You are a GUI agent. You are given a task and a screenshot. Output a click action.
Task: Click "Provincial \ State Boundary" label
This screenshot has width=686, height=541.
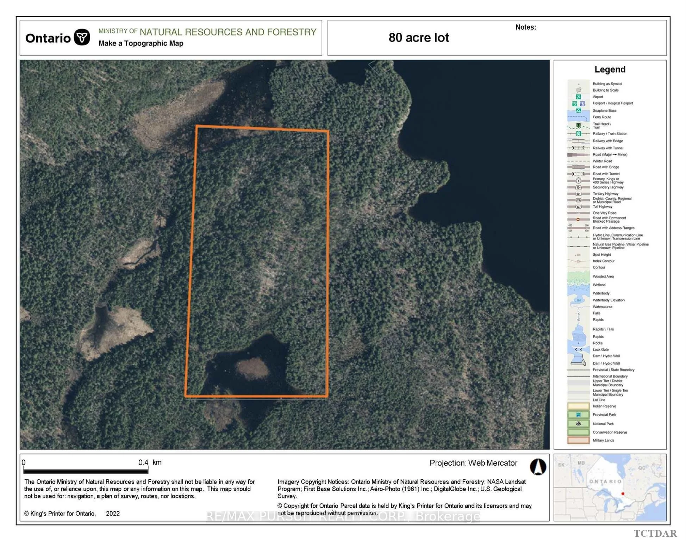click(613, 370)
